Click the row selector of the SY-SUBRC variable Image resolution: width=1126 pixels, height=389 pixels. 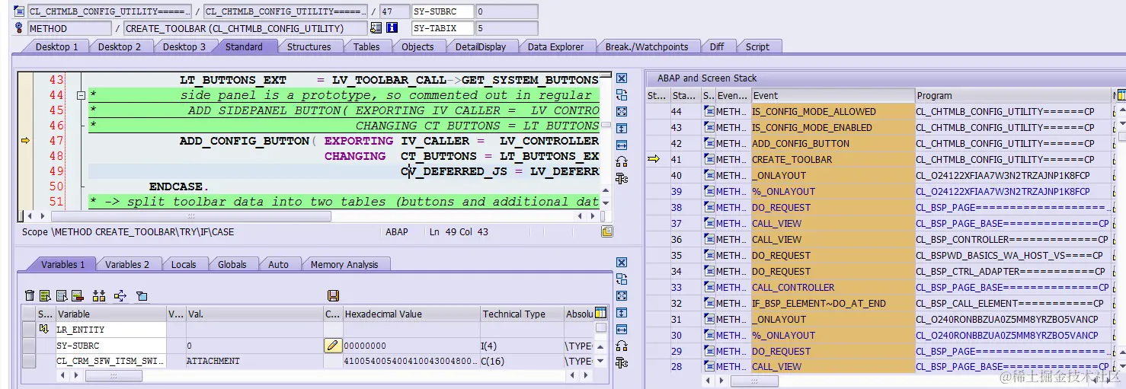29,346
